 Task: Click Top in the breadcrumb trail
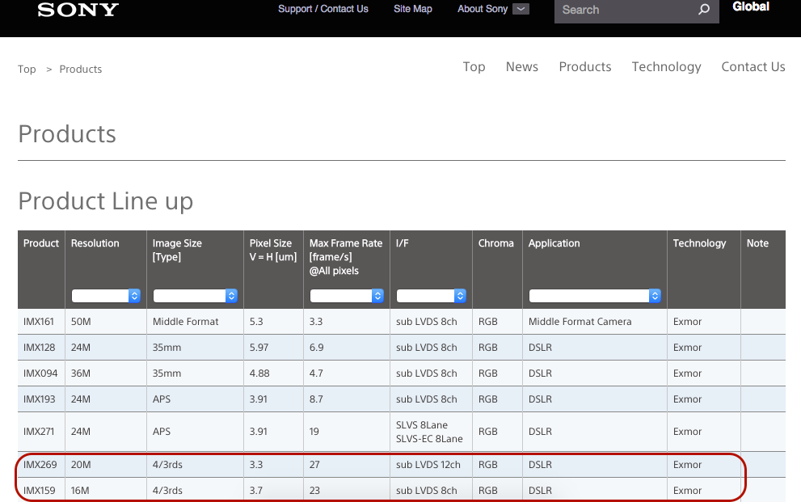click(x=27, y=70)
